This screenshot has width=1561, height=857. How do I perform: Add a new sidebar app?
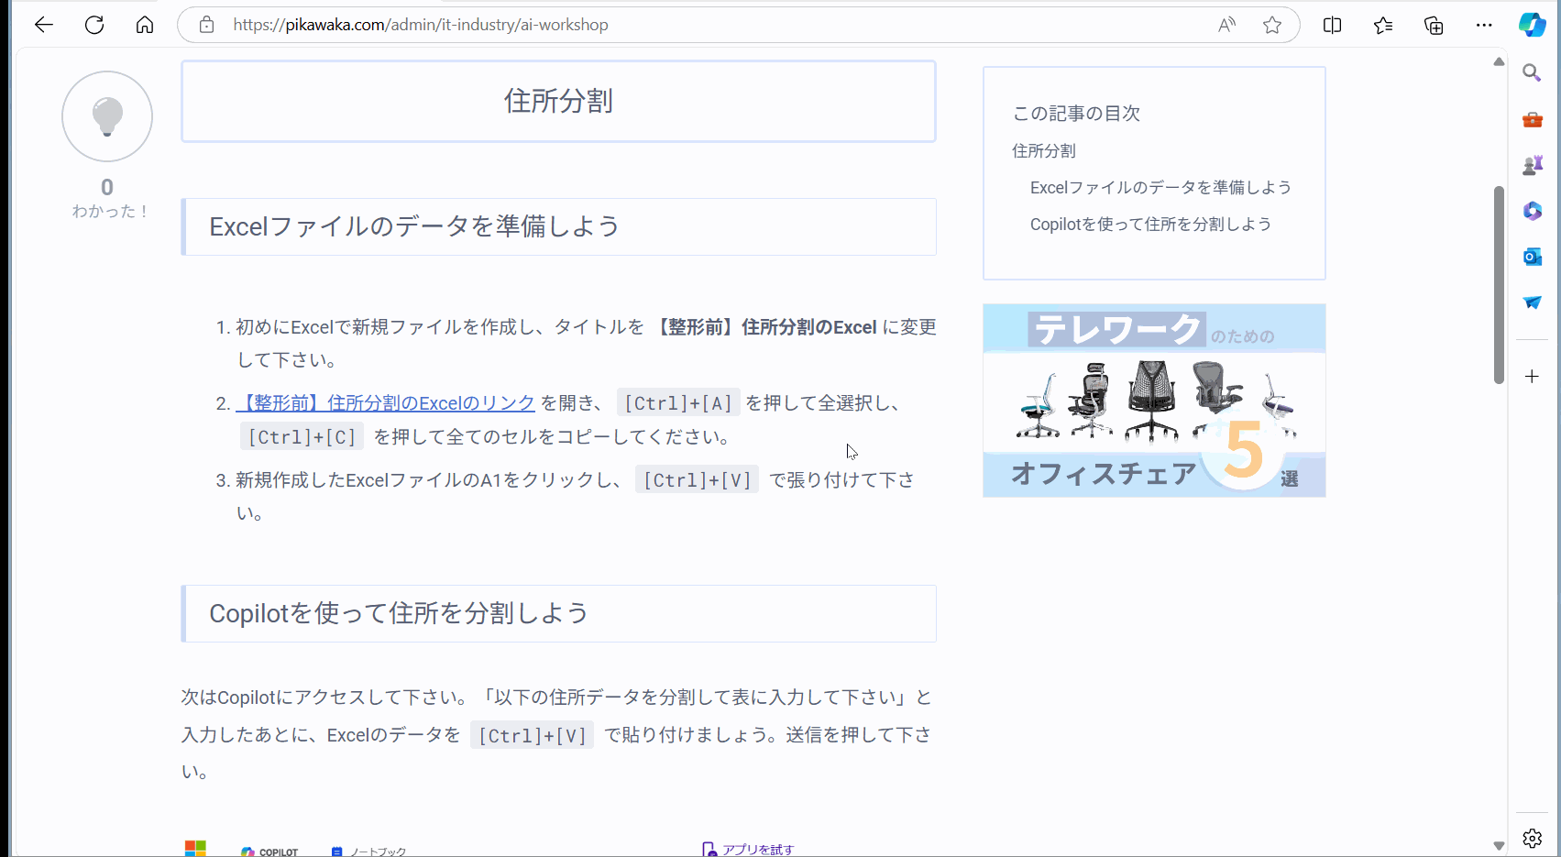1532,377
